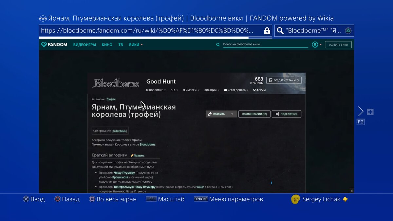393x221 pixels.
Task: Click the PS Plus icon beside Sergey Lichak
Action: click(x=345, y=199)
